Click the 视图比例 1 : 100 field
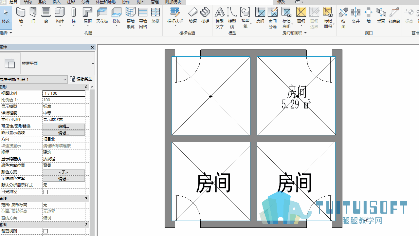The image size is (419, 236). [x=64, y=93]
